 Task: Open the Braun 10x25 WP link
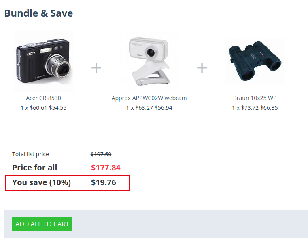[255, 98]
